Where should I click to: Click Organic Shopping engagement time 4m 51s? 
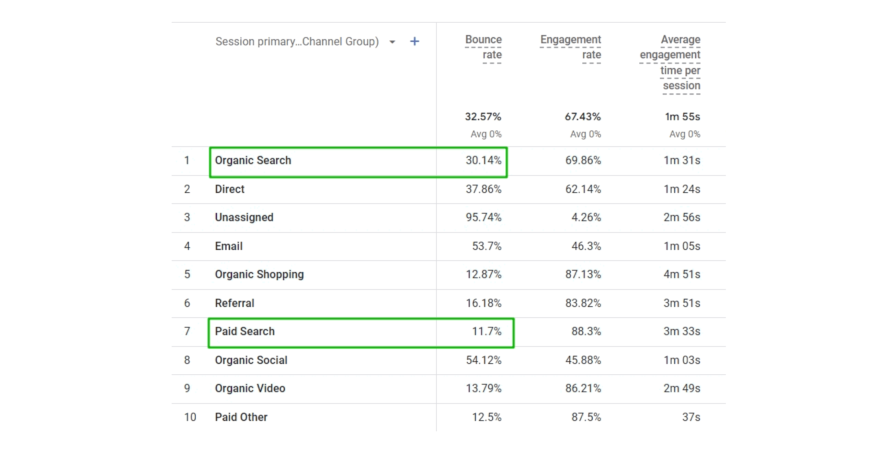click(x=682, y=274)
